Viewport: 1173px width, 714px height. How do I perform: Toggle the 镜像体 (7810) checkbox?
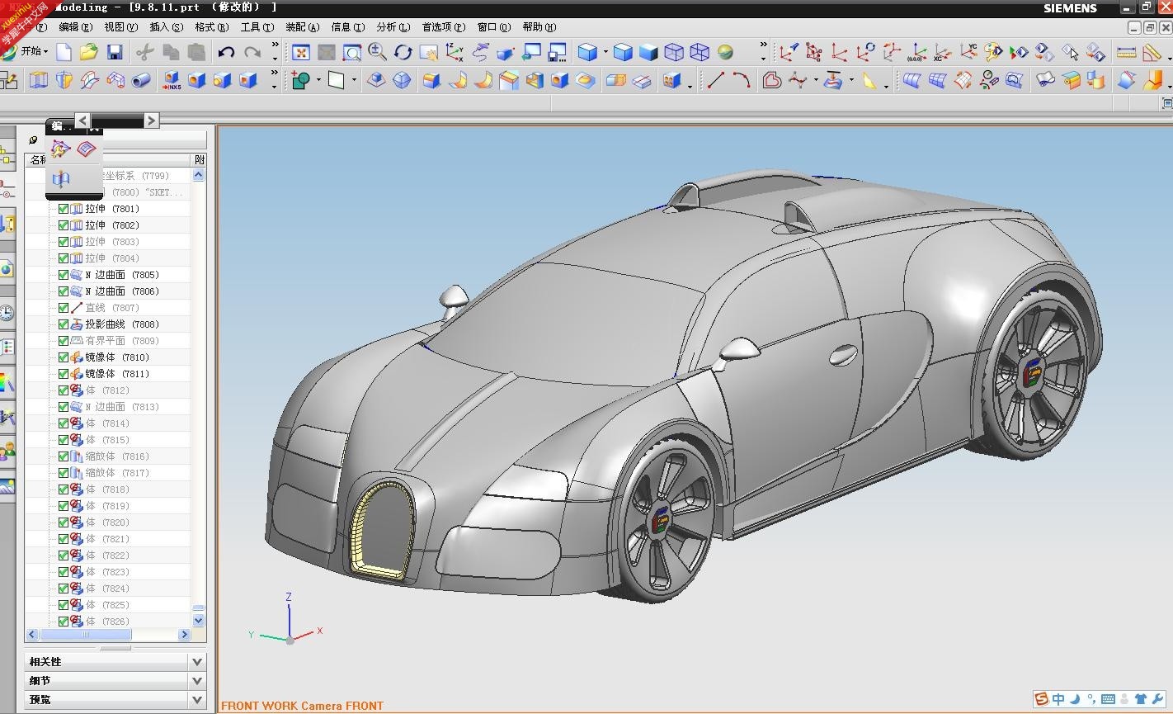[64, 357]
